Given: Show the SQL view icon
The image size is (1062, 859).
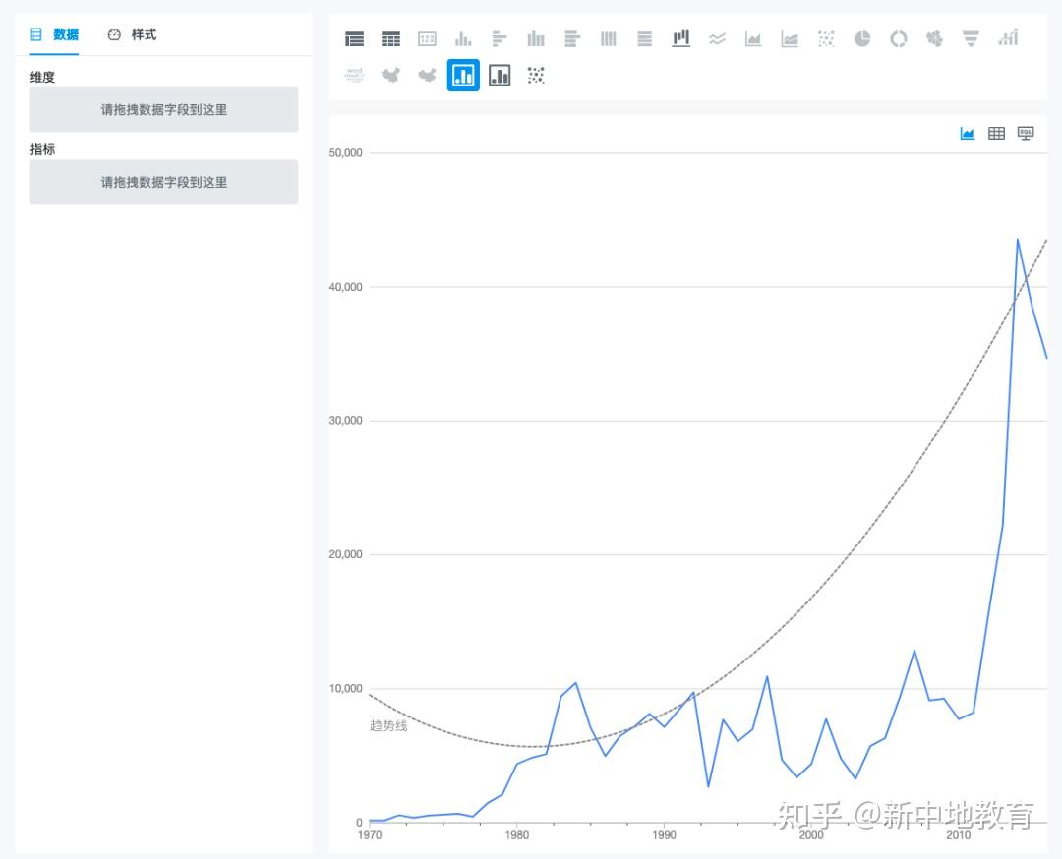Looking at the screenshot, I should click(x=1026, y=133).
